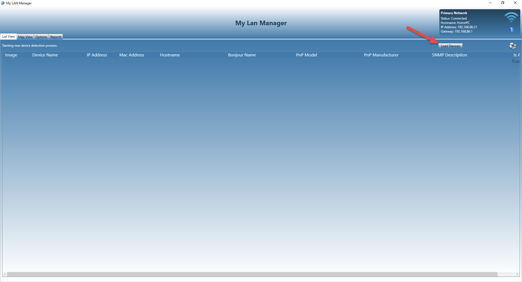Click the My LAN Manager title bar icon
The width and height of the screenshot is (522, 282).
pyautogui.click(x=3, y=3)
